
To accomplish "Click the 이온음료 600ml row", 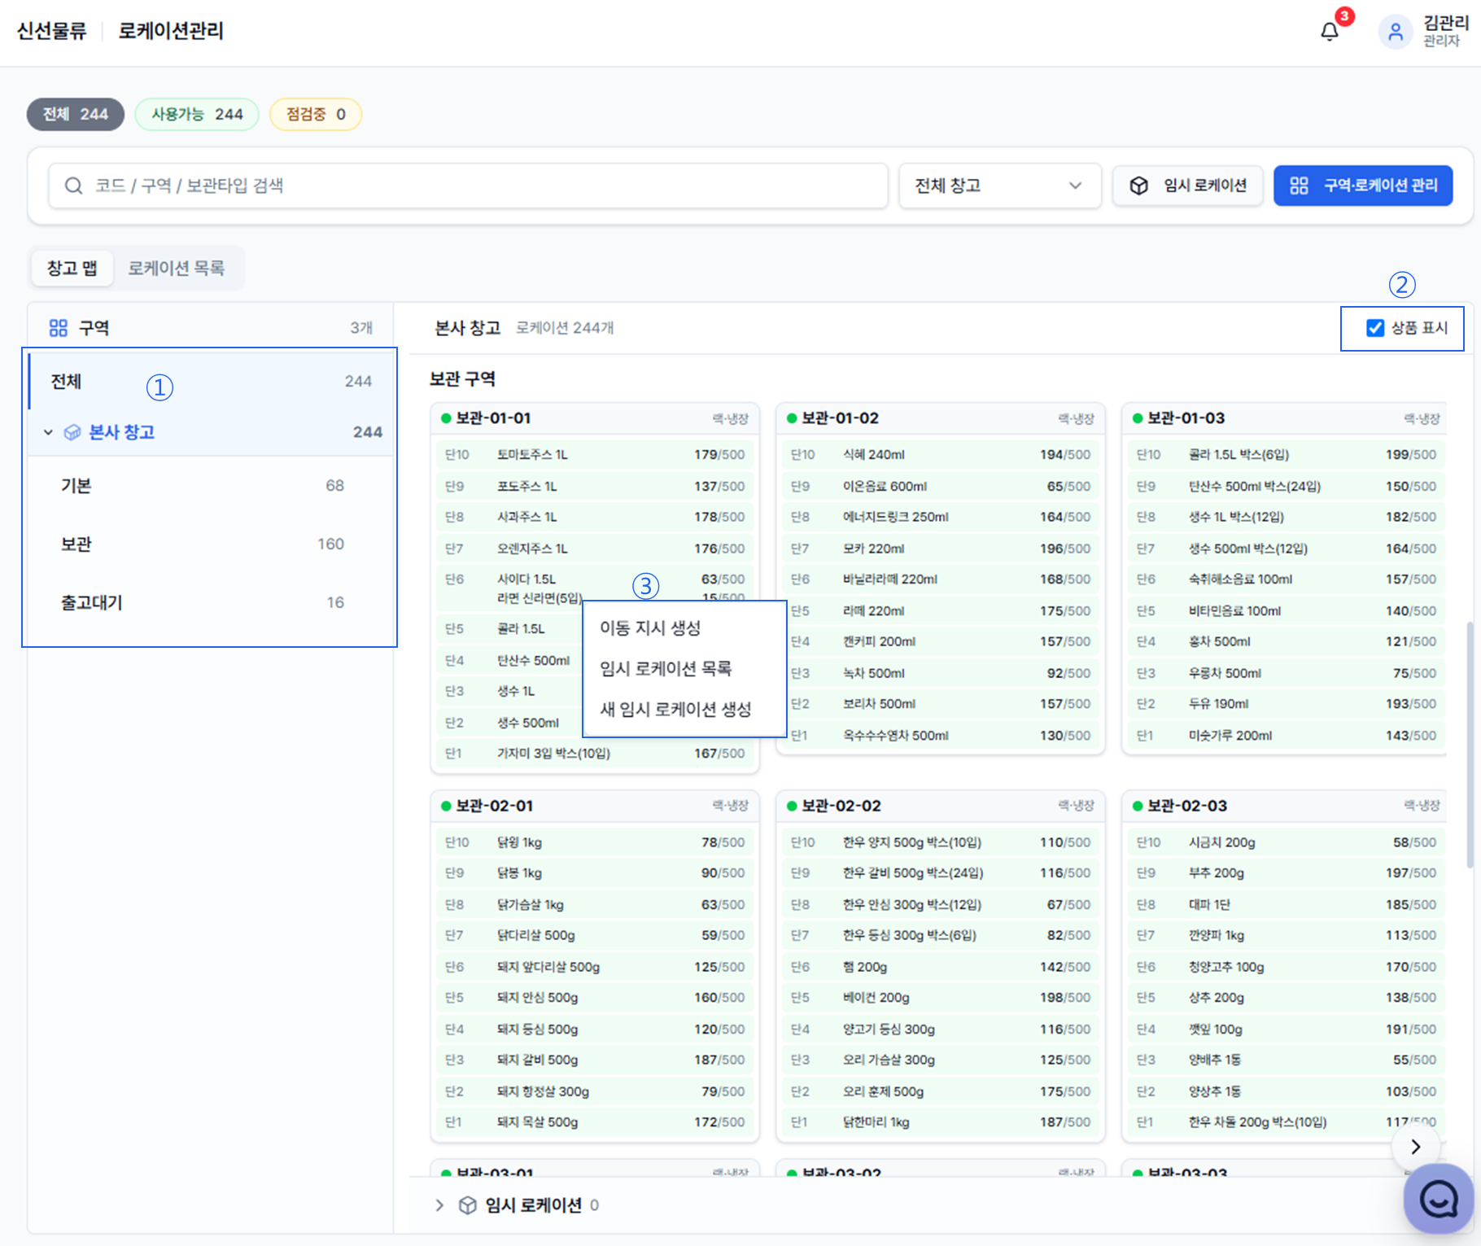I will 941,486.
